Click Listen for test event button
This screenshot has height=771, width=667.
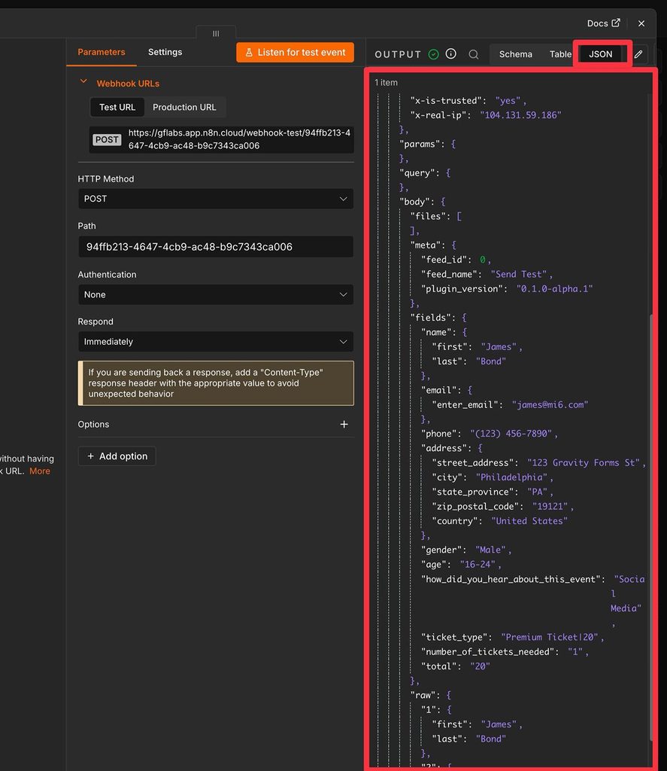tap(296, 52)
